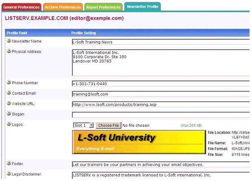Click the File Size label
Viewport: 252px width, 181px height.
click(215, 155)
